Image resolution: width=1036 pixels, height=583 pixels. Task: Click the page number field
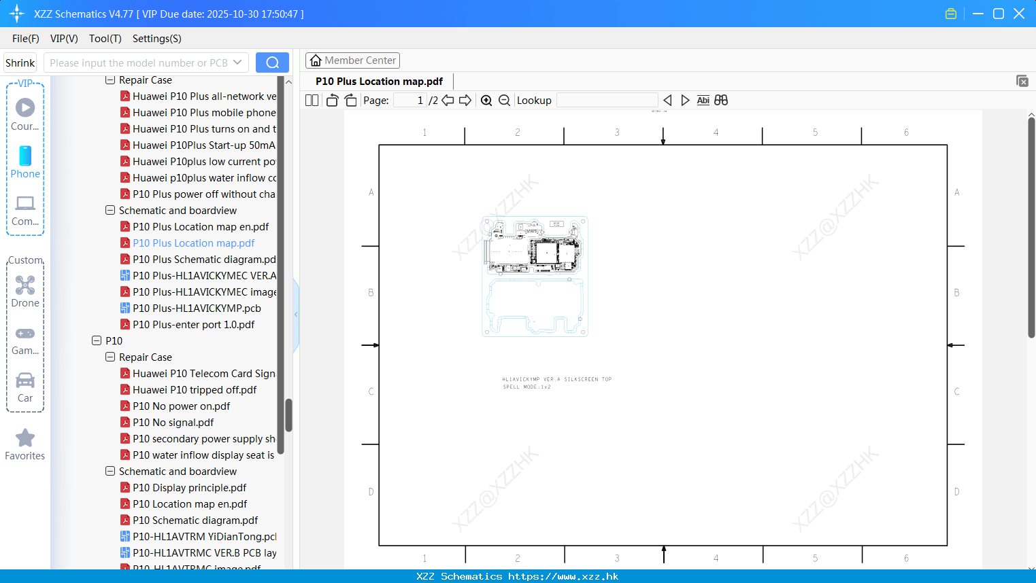[410, 100]
